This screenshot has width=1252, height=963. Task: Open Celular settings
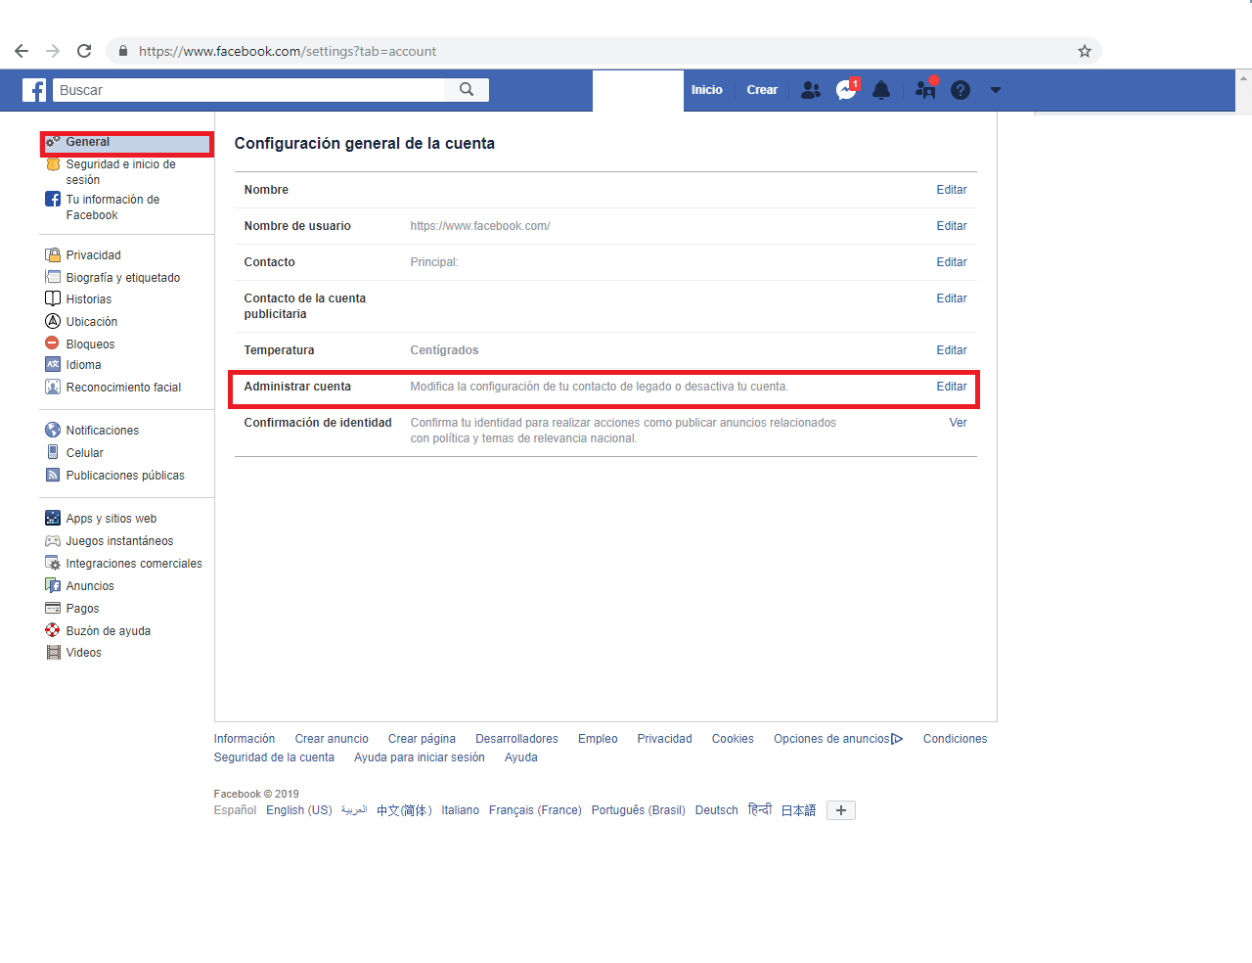point(84,453)
